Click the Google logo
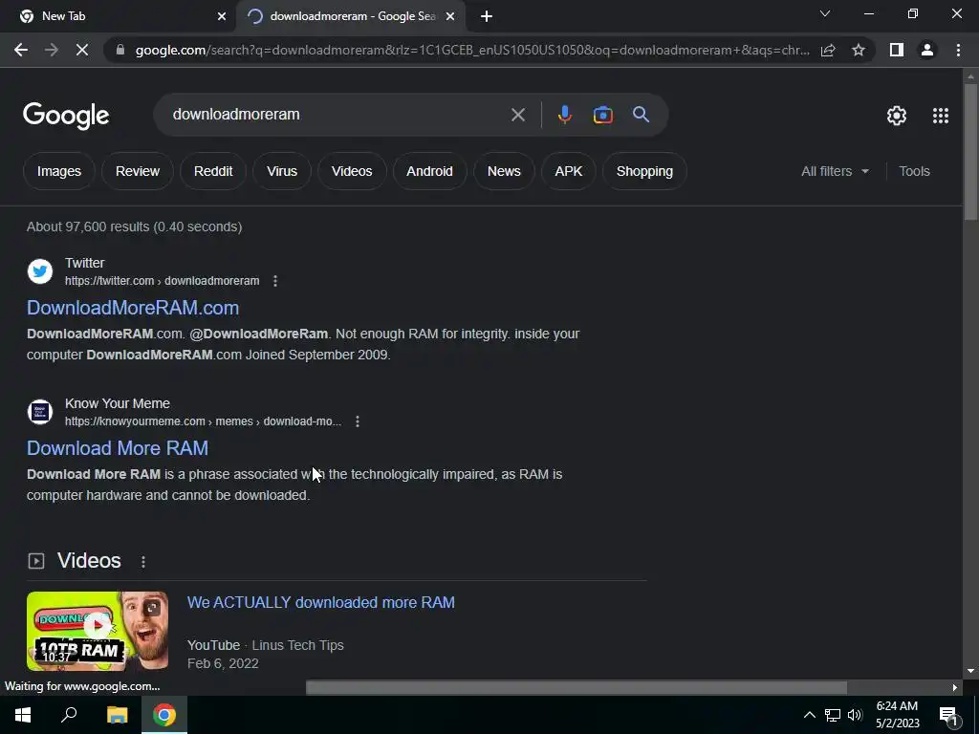Viewport: 979px width, 734px height. point(66,116)
